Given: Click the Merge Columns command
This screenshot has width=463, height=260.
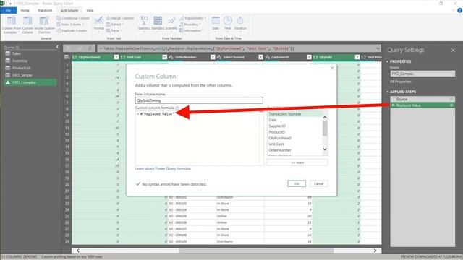Looking at the screenshot, I should [120, 18].
